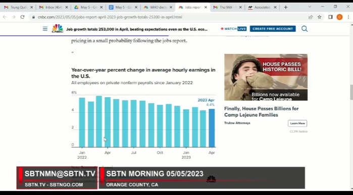The image size is (353, 195).
Task: Click the Watch Live link
Action: 234,29
